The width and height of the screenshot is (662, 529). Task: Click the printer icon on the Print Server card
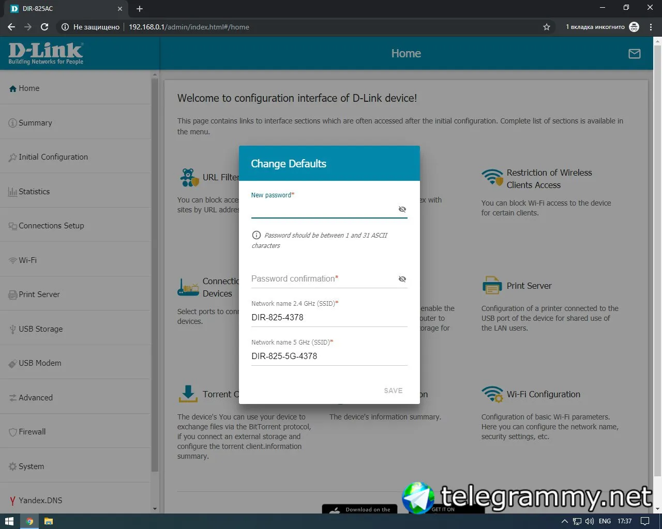click(x=492, y=285)
